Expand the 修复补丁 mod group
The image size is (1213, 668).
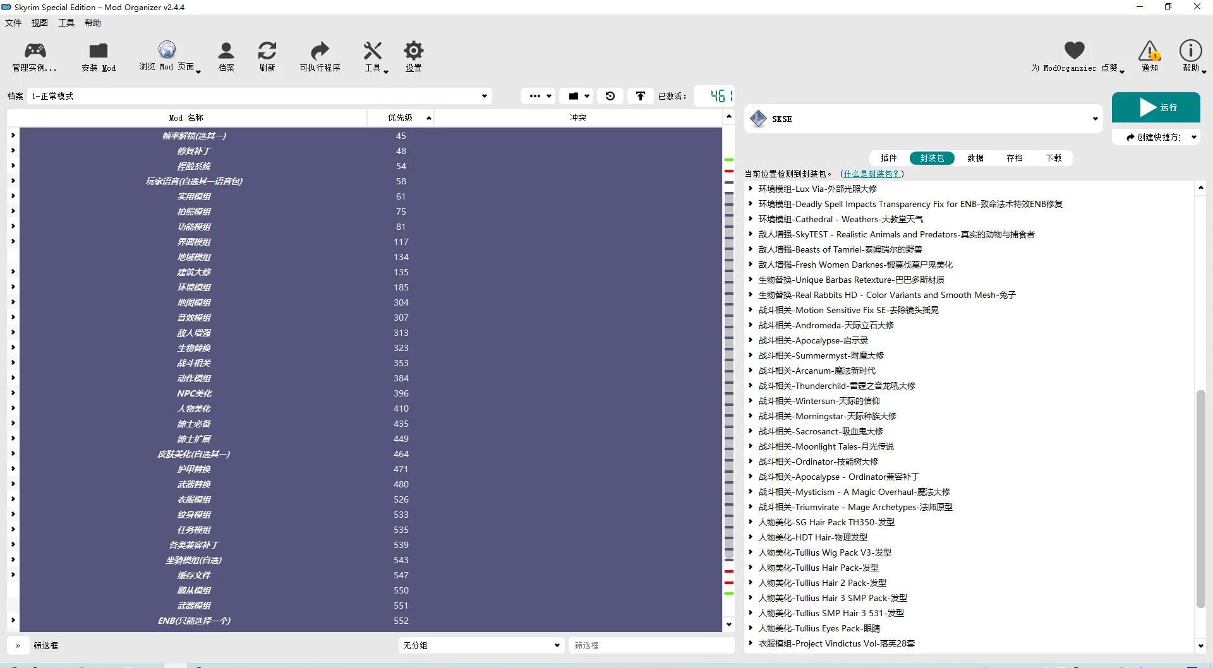13,151
